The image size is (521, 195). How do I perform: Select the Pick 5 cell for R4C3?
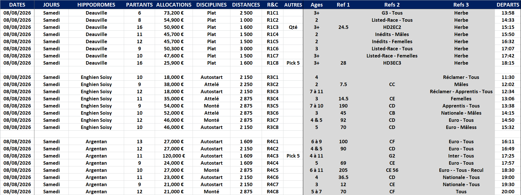(293, 156)
